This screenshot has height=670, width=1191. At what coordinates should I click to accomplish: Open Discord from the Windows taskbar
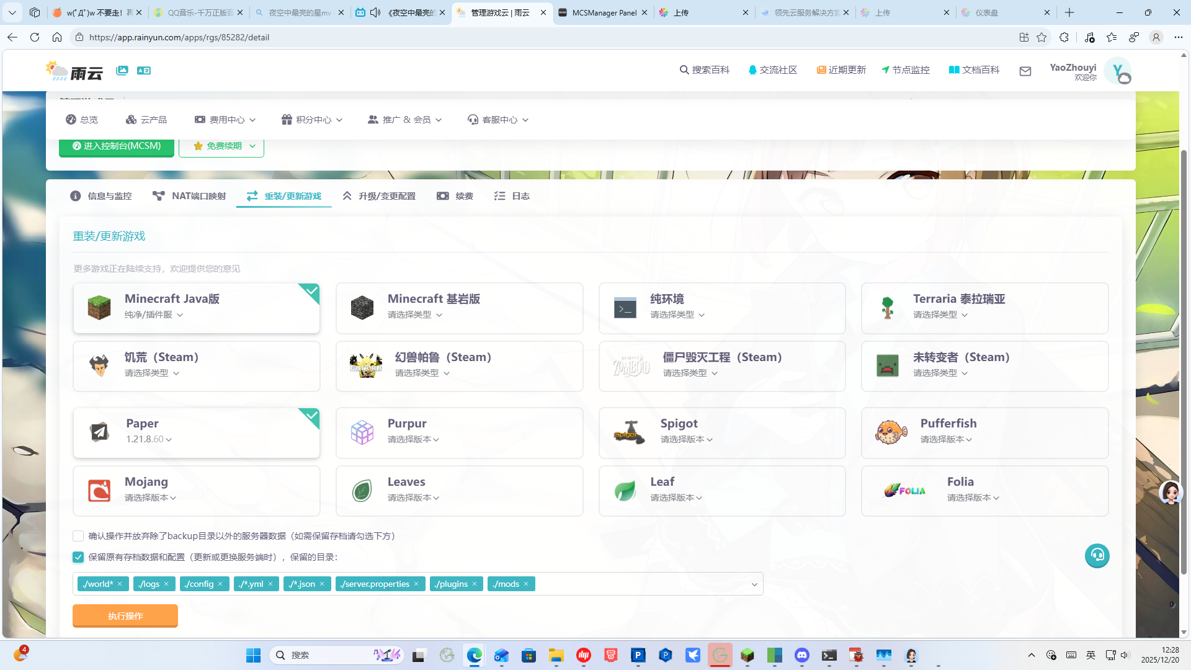[801, 655]
